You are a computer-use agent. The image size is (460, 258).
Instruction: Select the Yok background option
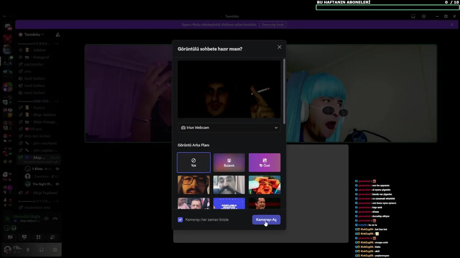(194, 163)
